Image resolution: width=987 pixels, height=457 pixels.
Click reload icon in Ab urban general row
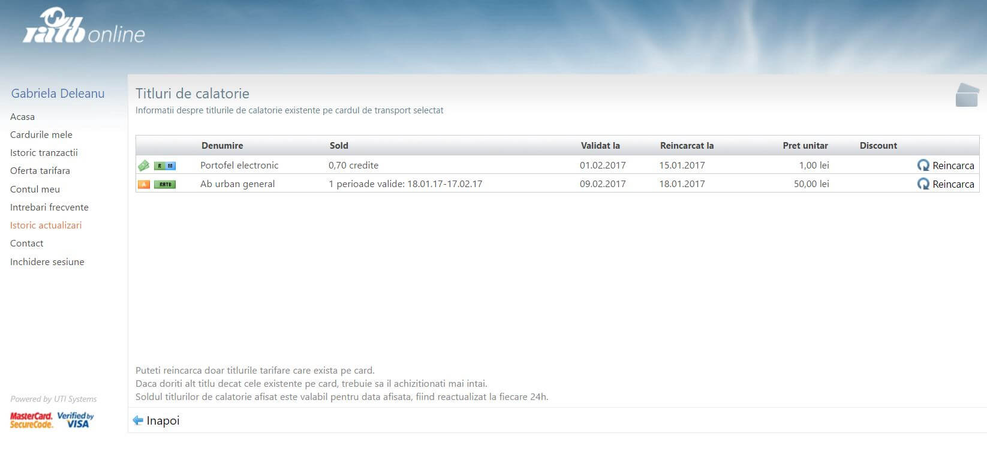click(x=923, y=184)
